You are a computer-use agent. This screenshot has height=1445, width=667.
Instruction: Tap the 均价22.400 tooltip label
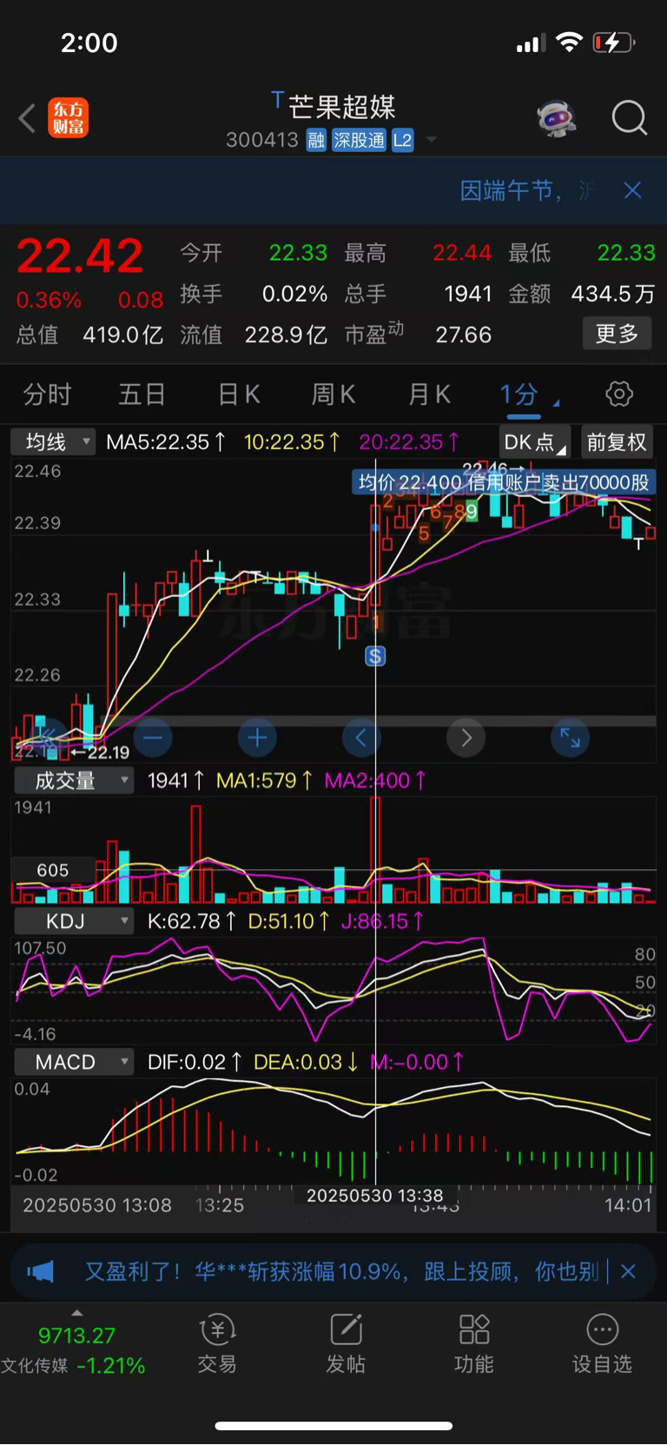(x=504, y=482)
